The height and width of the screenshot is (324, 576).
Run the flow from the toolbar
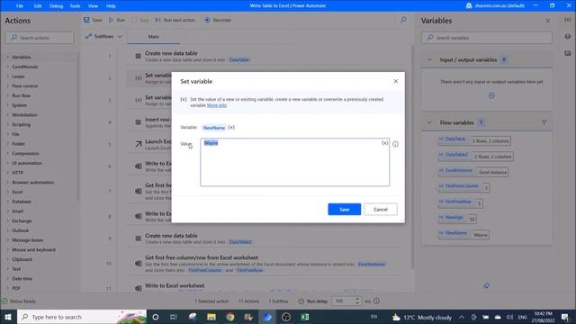point(117,20)
